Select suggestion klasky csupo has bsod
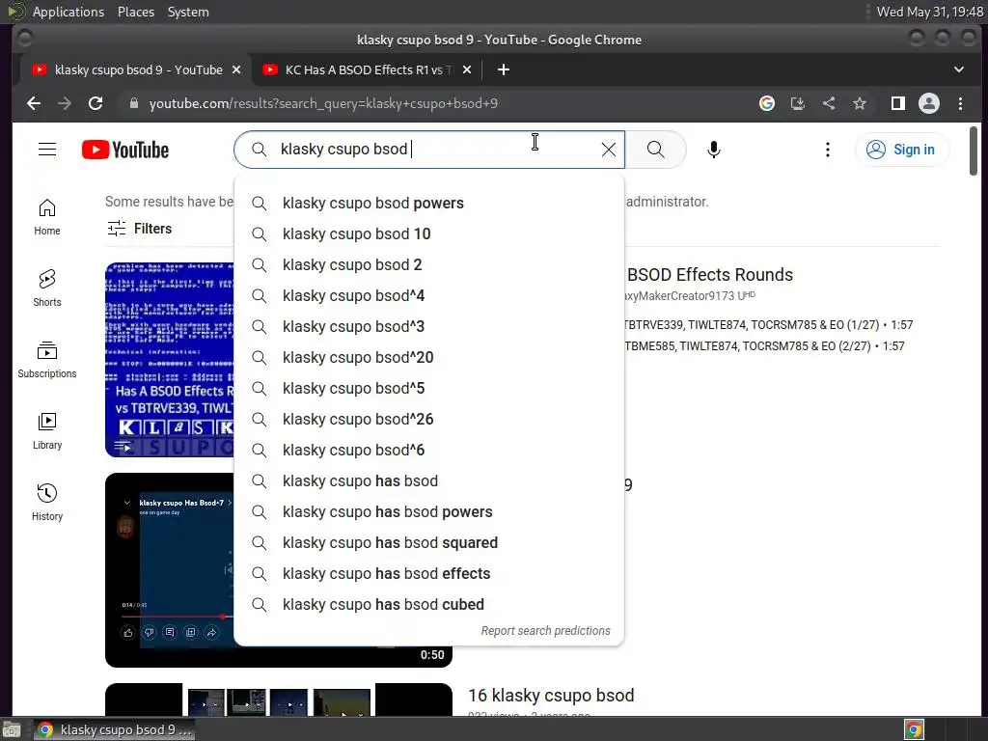988x741 pixels. point(429,480)
